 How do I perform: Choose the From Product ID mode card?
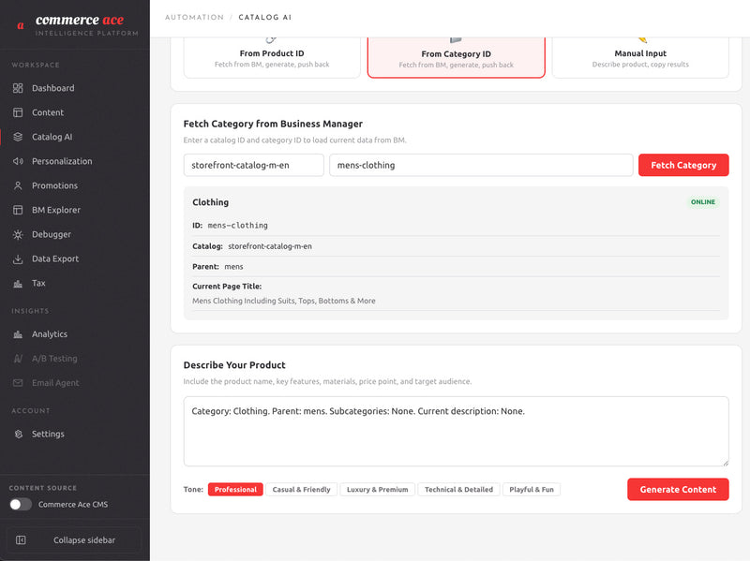(x=272, y=57)
